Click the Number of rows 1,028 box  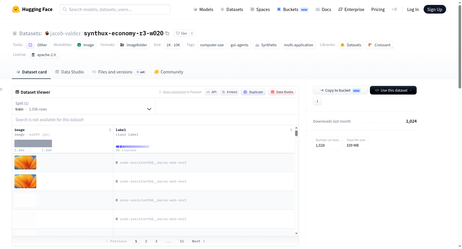tap(327, 143)
